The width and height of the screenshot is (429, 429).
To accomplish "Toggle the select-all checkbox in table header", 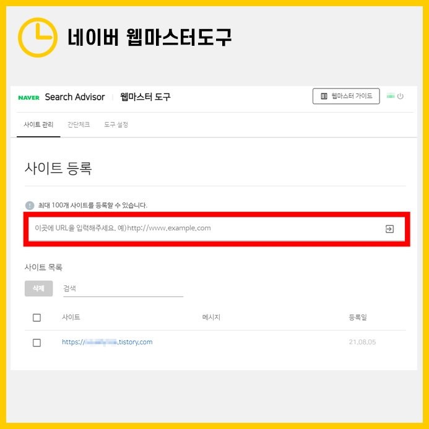I will pyautogui.click(x=37, y=318).
